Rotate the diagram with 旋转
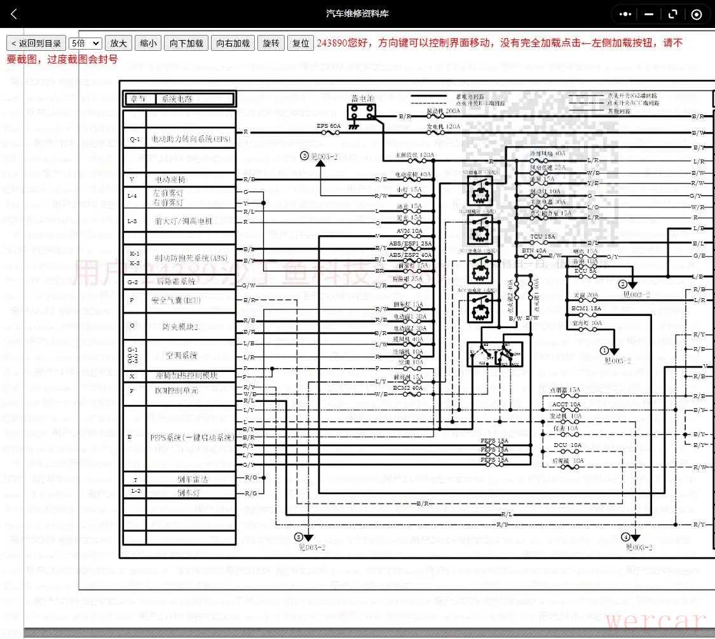715x639 pixels. click(x=271, y=43)
